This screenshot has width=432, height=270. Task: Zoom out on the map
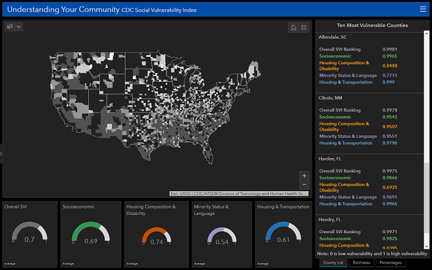(304, 185)
